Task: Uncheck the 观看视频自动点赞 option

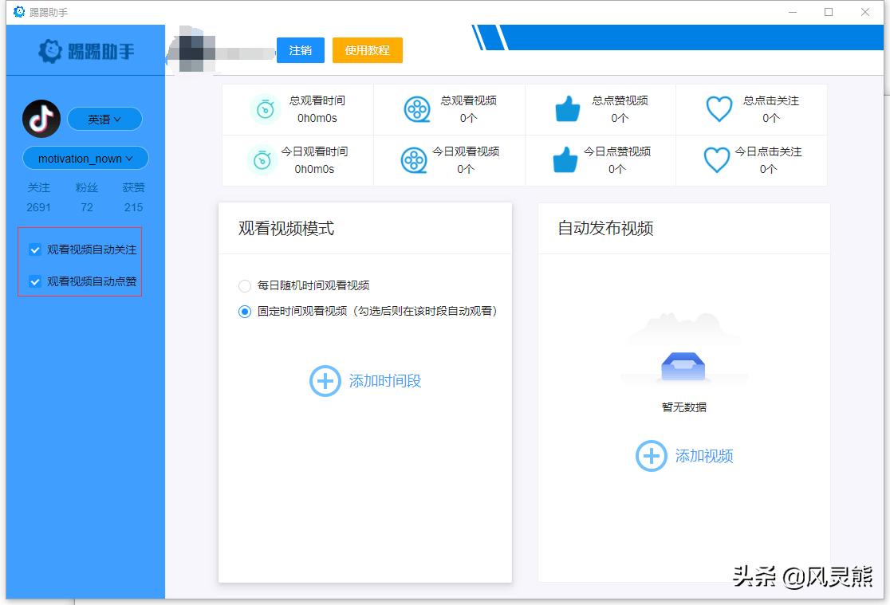Action: [x=34, y=281]
